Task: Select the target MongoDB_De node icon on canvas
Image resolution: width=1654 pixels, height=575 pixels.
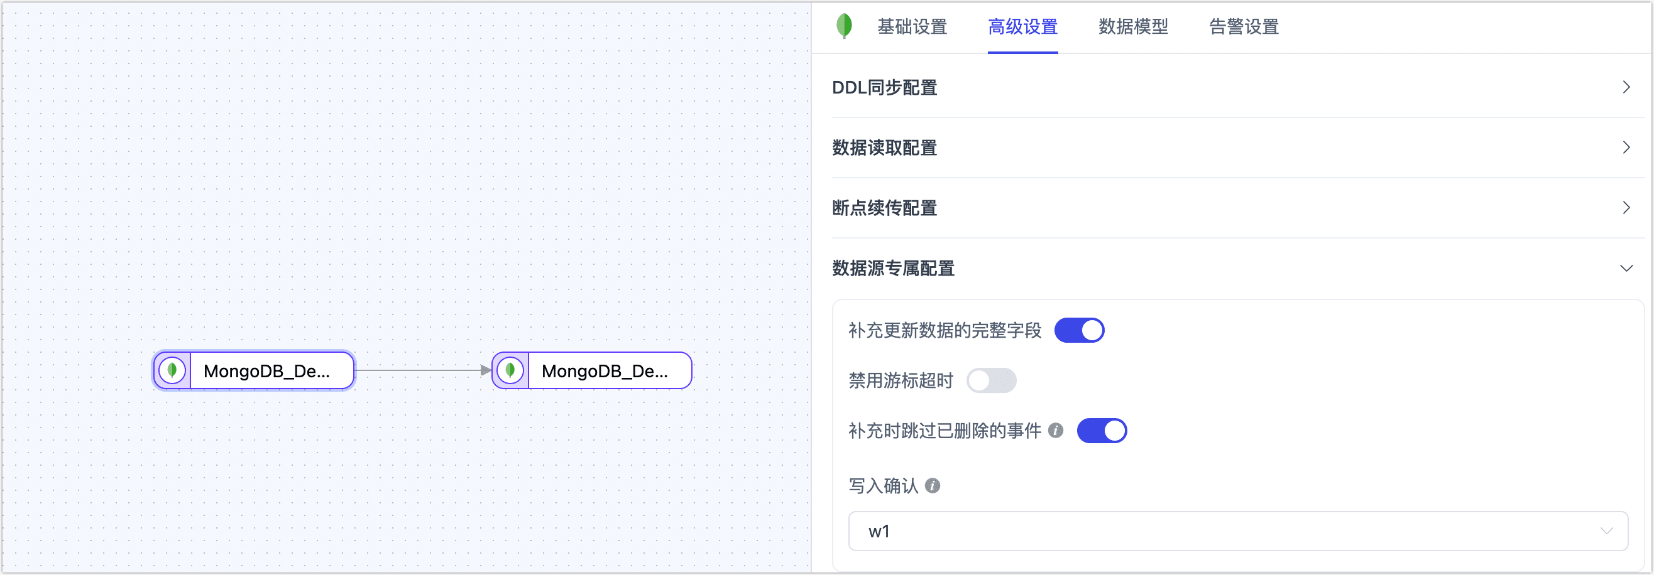Action: [x=509, y=370]
